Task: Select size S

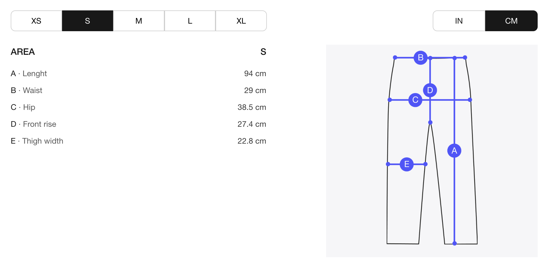Action: [x=87, y=21]
